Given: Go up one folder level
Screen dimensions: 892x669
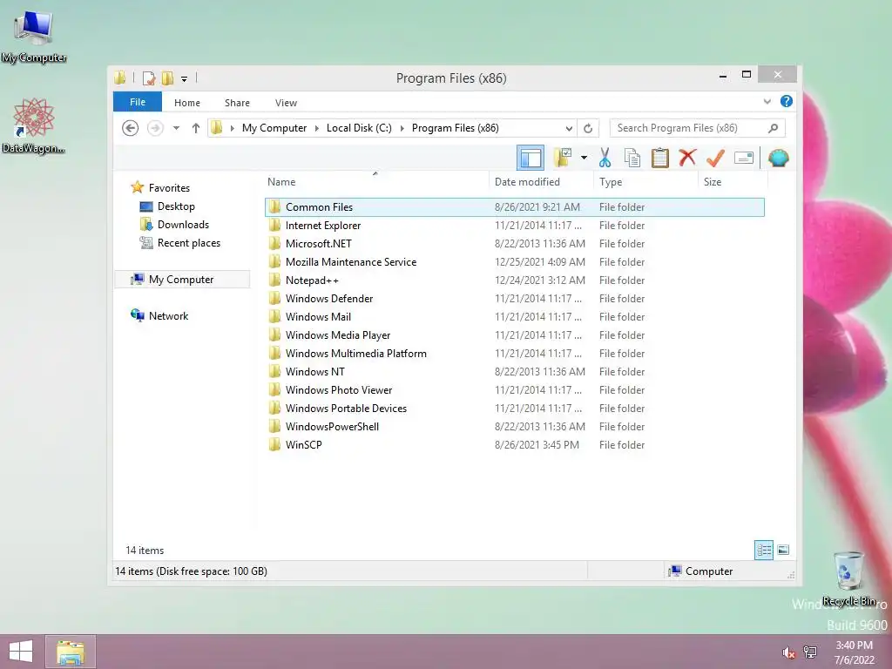Looking at the screenshot, I should pos(196,128).
